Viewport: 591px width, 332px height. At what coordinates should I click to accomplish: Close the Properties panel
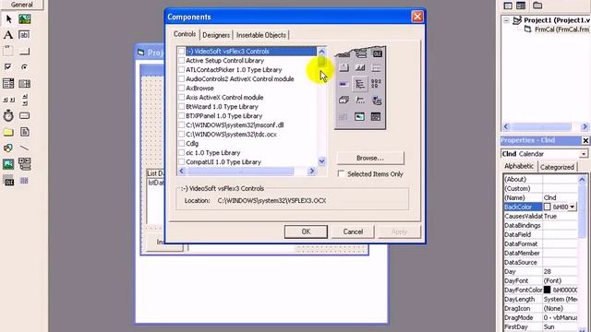(x=585, y=140)
